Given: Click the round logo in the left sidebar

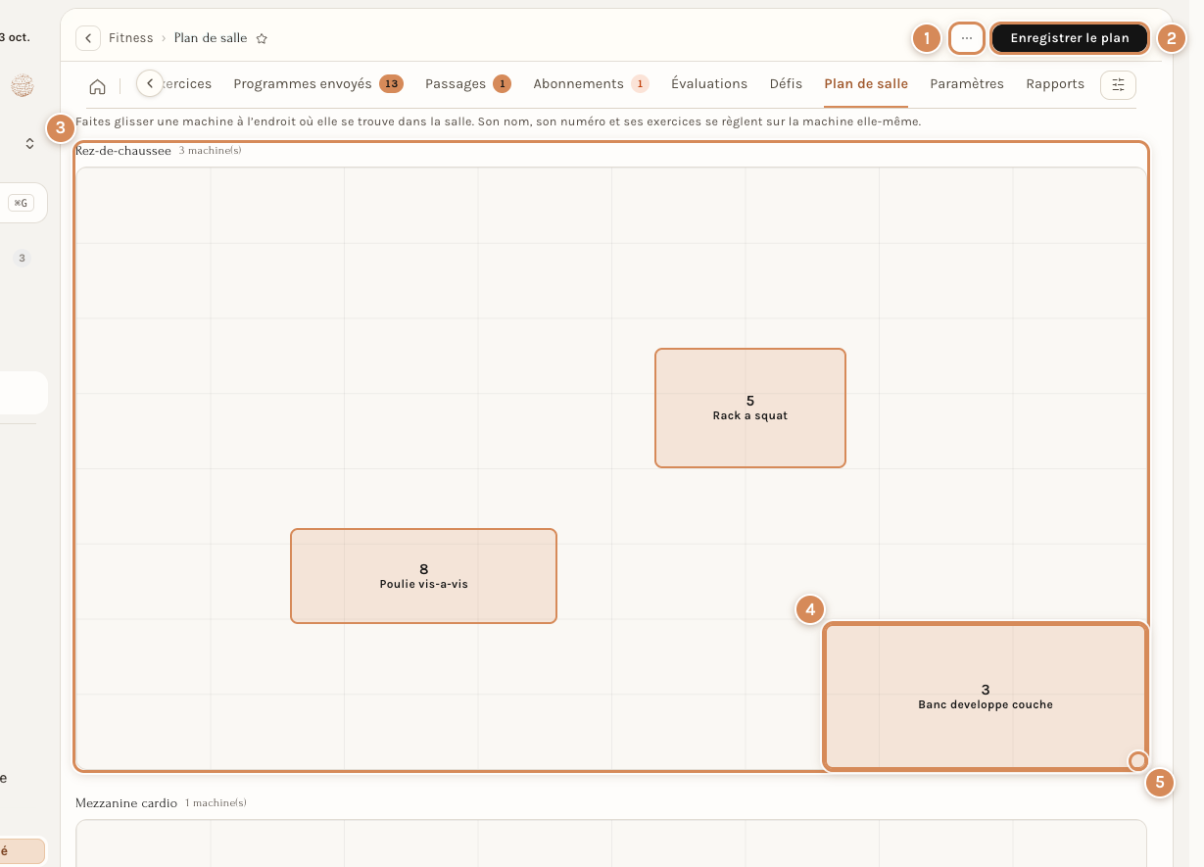Looking at the screenshot, I should pos(23,86).
